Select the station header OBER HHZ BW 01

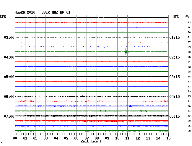click(x=56, y=12)
